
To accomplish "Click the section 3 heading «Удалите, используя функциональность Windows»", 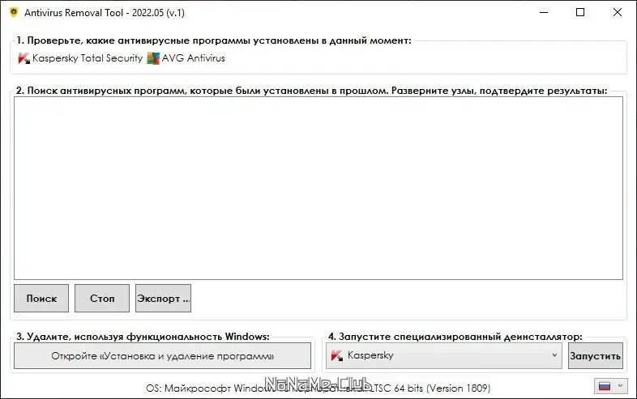I will tap(143, 337).
